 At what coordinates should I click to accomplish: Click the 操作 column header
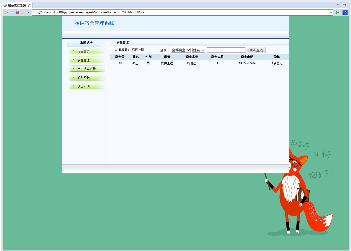click(277, 57)
